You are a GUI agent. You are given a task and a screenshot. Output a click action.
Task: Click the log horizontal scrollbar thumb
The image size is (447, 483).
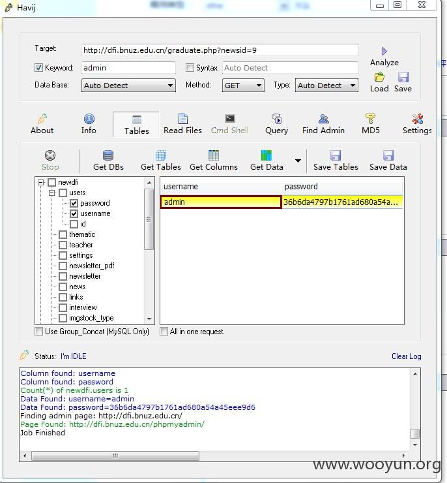[115, 456]
